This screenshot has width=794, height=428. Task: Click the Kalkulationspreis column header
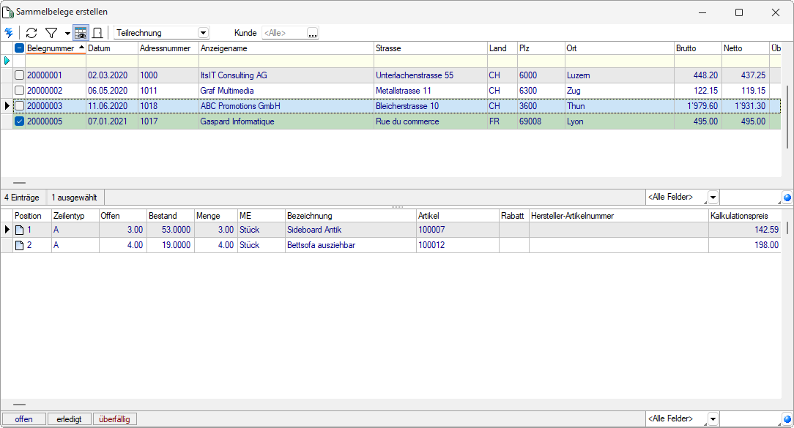click(740, 216)
